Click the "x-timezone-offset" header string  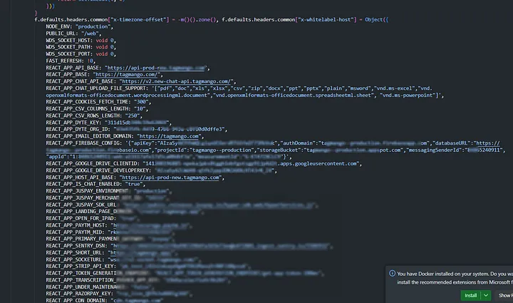138,20
